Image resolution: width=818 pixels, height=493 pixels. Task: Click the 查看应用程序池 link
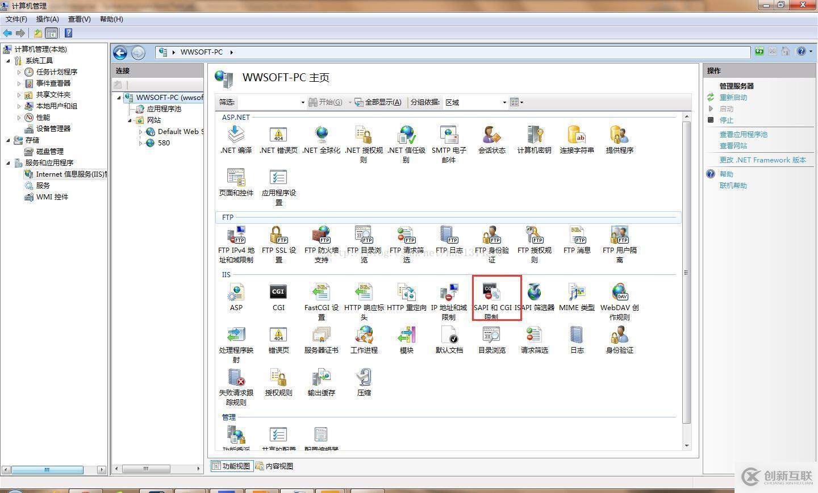pyautogui.click(x=744, y=135)
